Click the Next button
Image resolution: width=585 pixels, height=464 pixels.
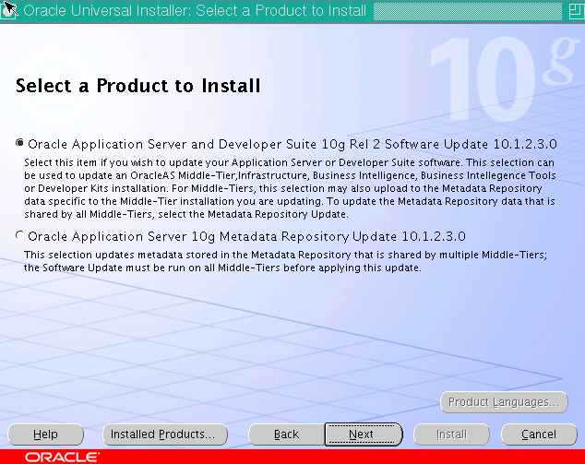(x=364, y=434)
